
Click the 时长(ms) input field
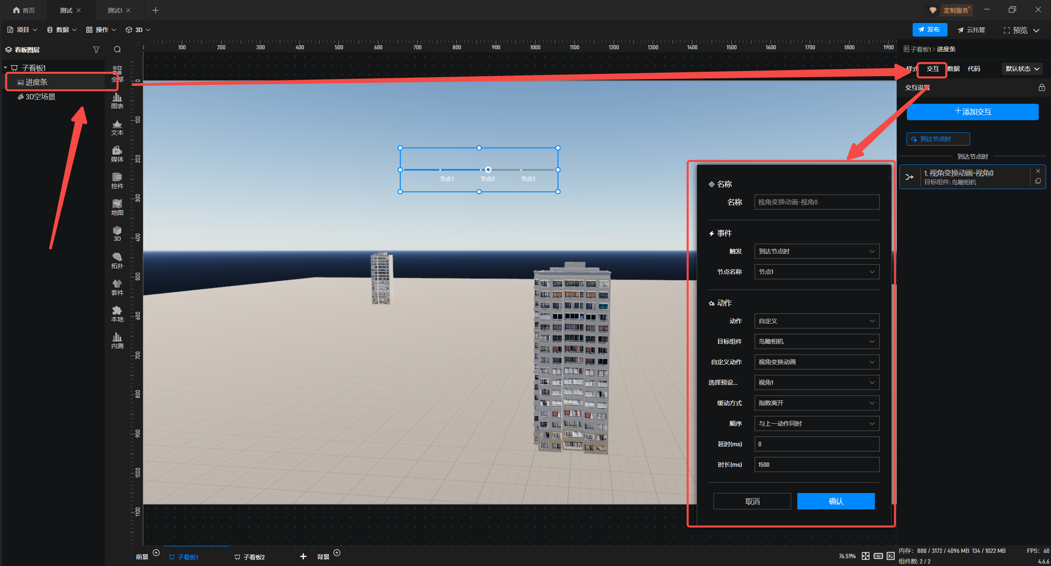coord(816,465)
